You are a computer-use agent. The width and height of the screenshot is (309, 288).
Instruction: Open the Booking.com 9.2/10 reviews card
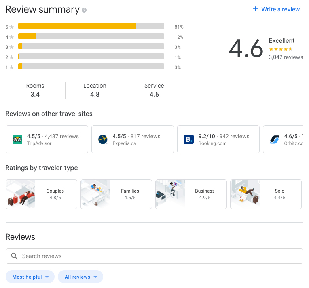tap(218, 139)
